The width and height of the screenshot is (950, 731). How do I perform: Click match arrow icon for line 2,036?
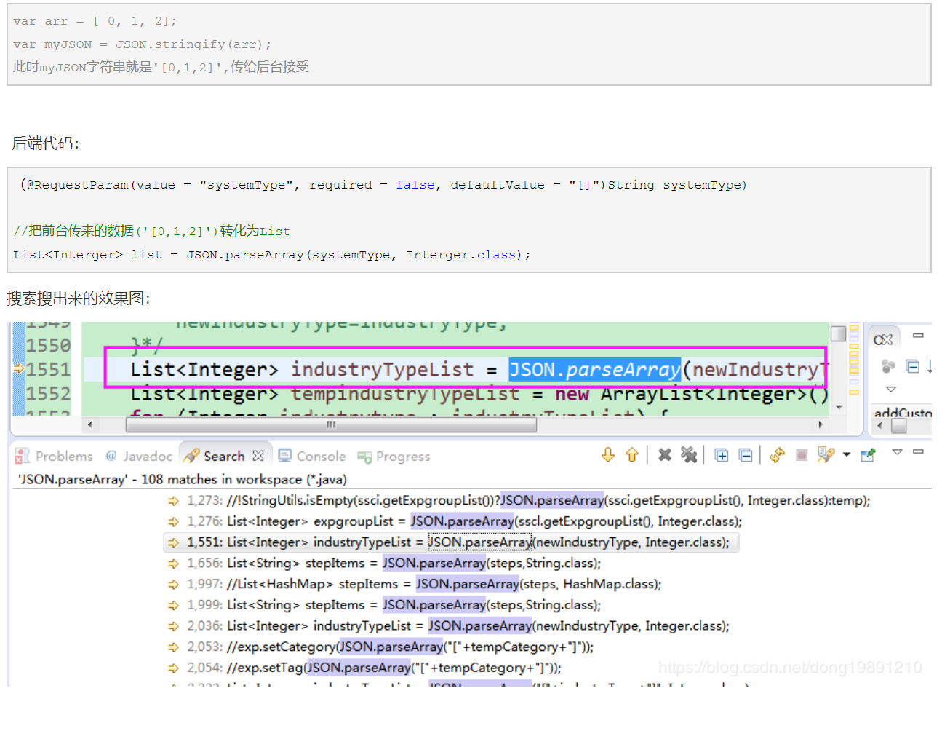(173, 626)
